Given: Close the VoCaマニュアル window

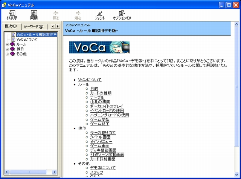Looking at the screenshot, I should coord(236,5).
